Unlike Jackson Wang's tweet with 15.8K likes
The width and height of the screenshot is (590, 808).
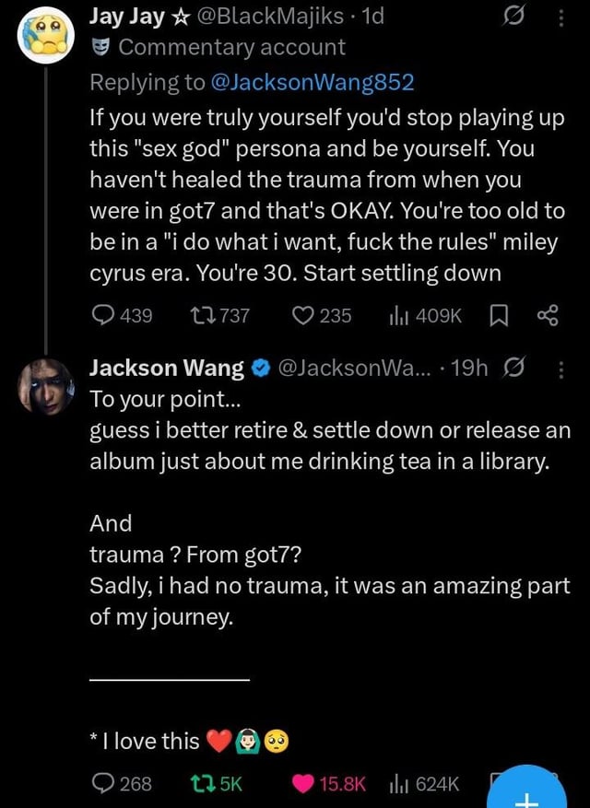[x=303, y=784]
